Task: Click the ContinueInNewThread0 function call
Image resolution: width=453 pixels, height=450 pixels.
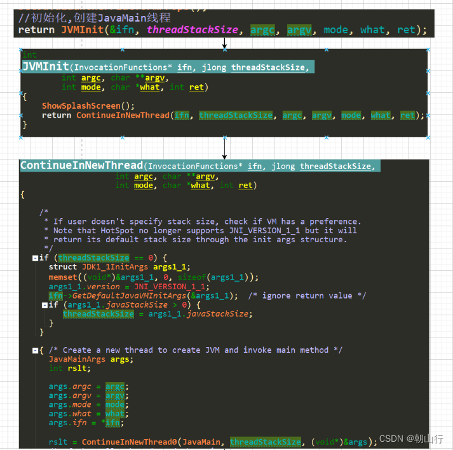Action: click(129, 442)
